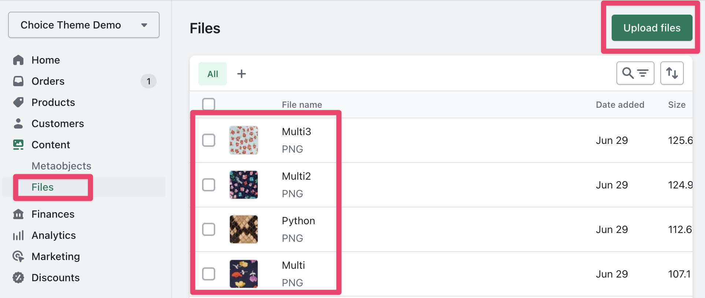
Task: Click the Marketing target icon
Action: 18,256
